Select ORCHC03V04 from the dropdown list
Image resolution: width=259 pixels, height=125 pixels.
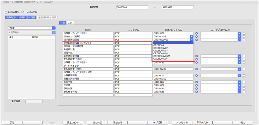pos(160,53)
